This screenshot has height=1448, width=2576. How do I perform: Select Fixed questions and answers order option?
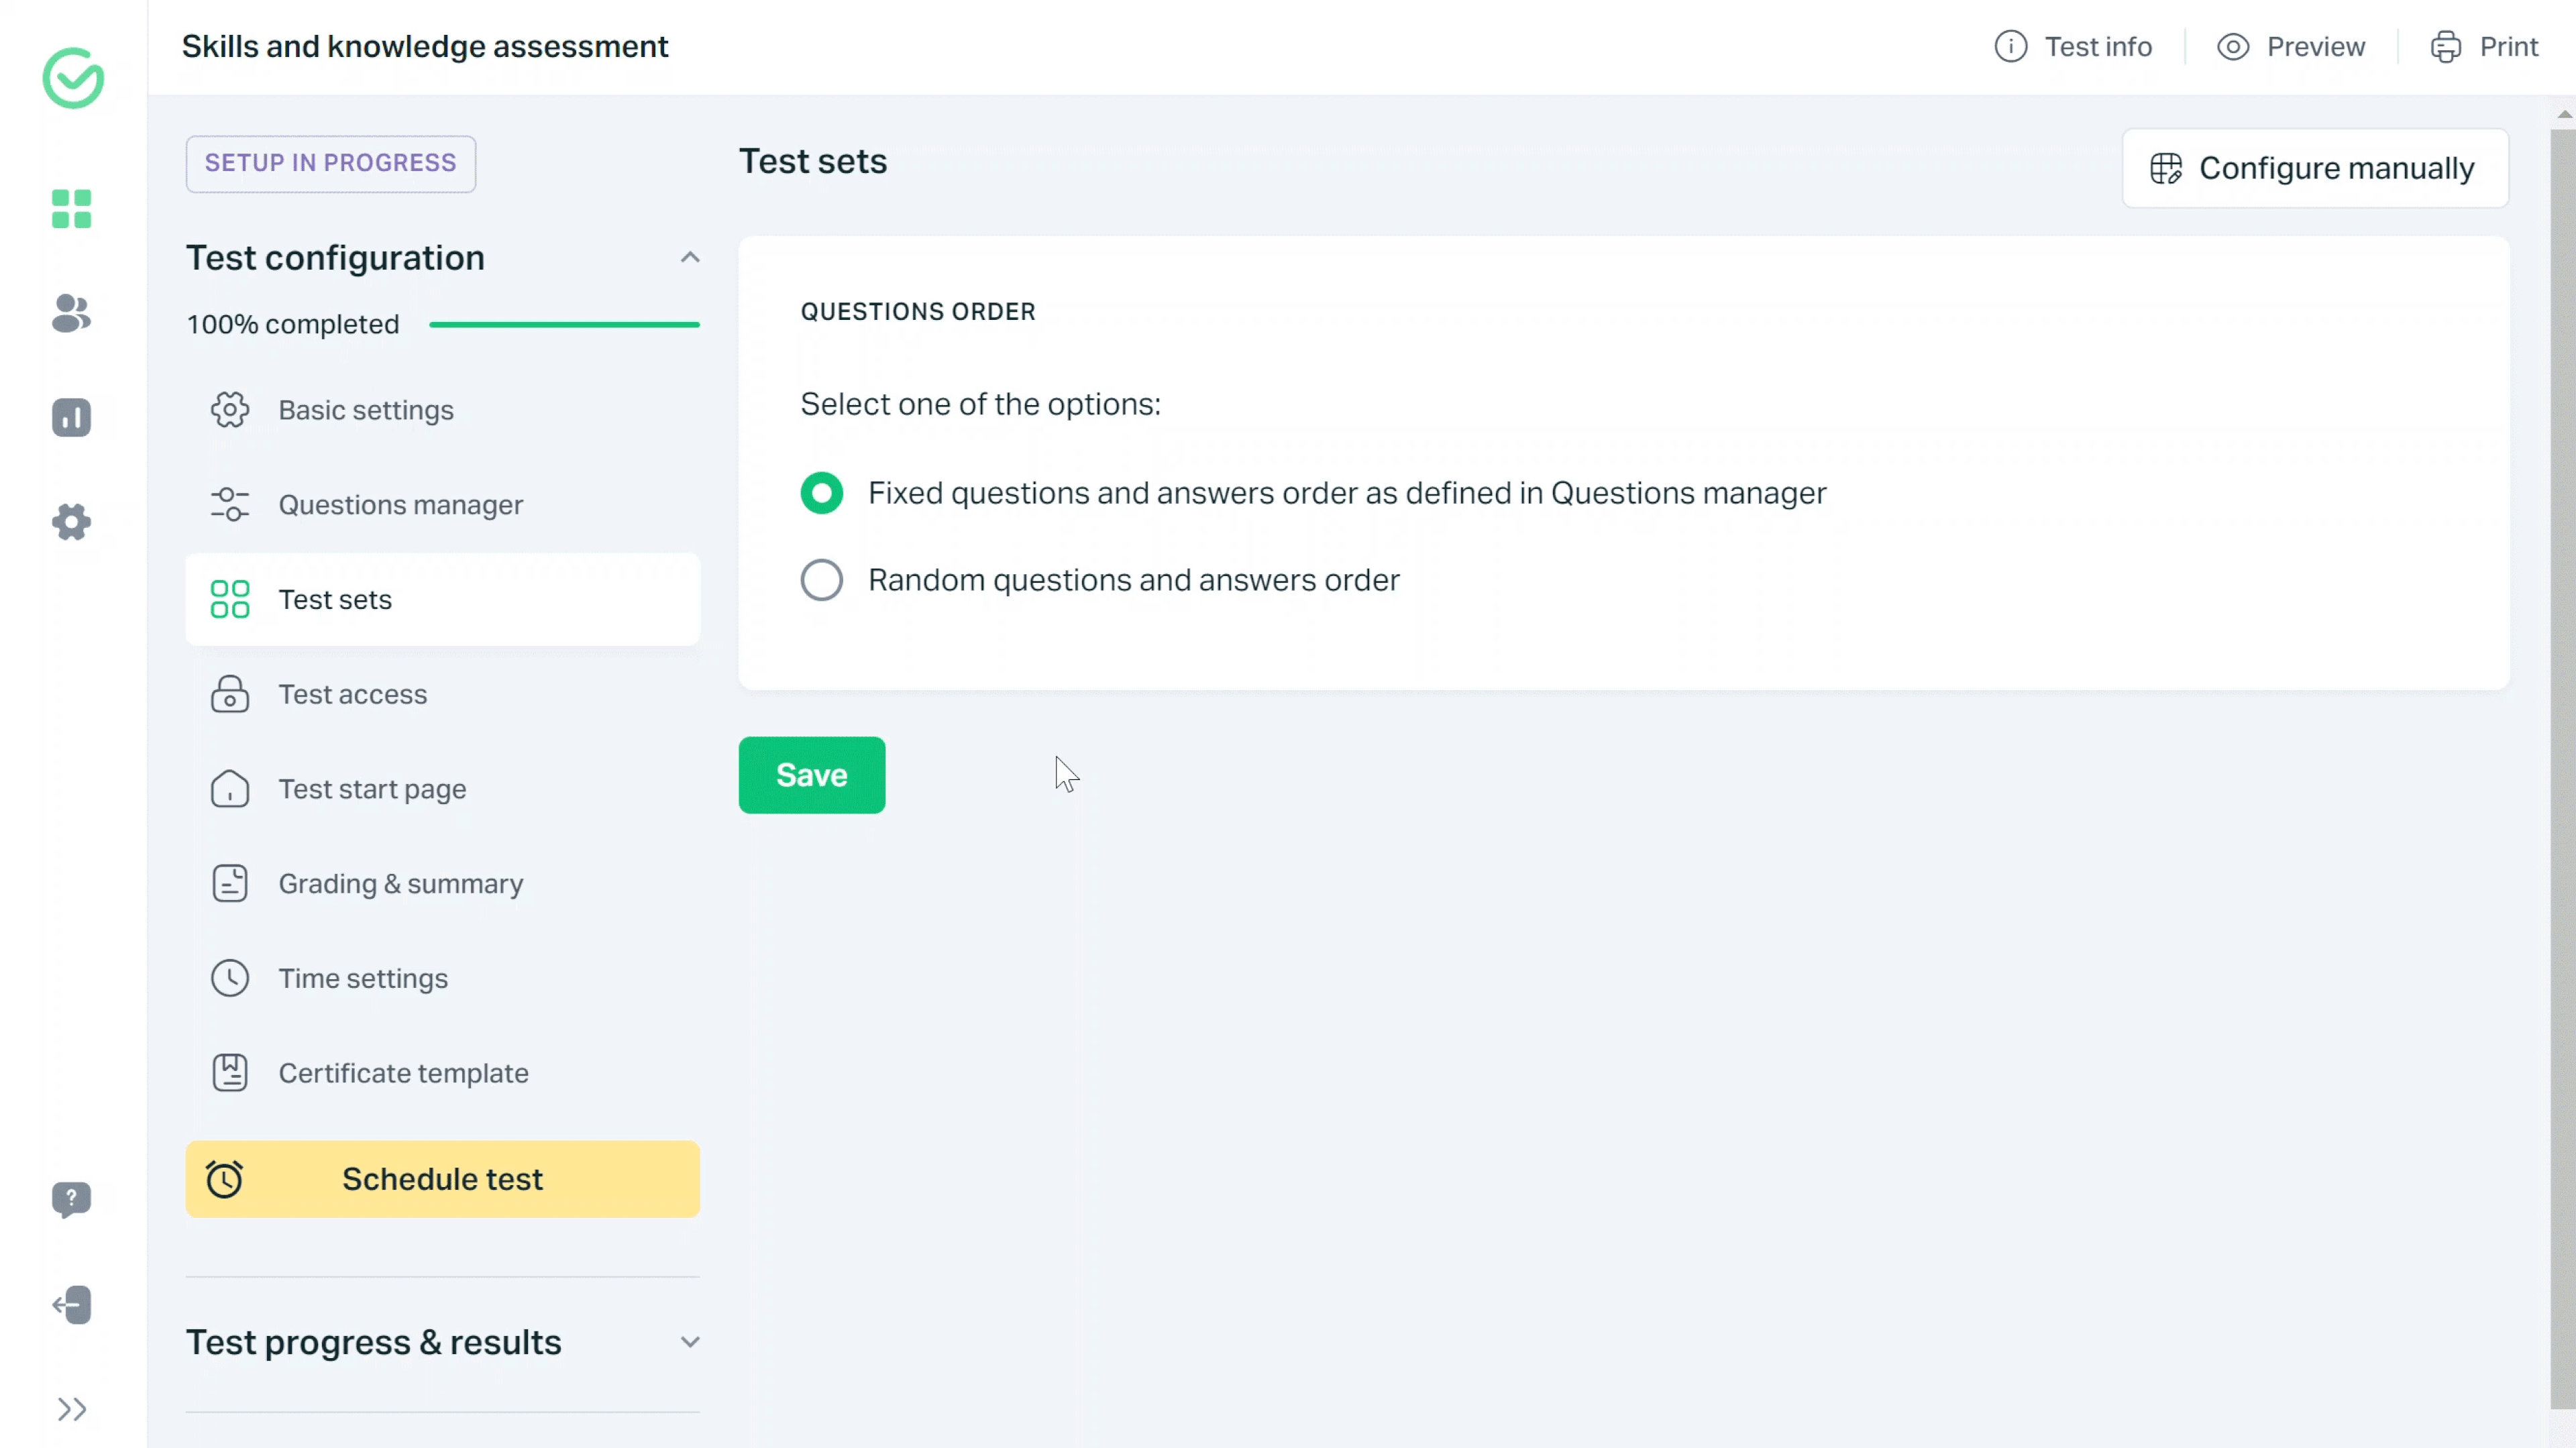[821, 493]
